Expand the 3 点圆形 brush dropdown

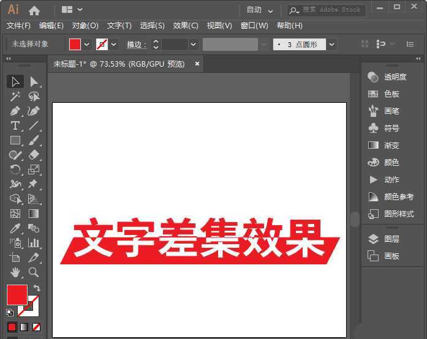coord(331,44)
